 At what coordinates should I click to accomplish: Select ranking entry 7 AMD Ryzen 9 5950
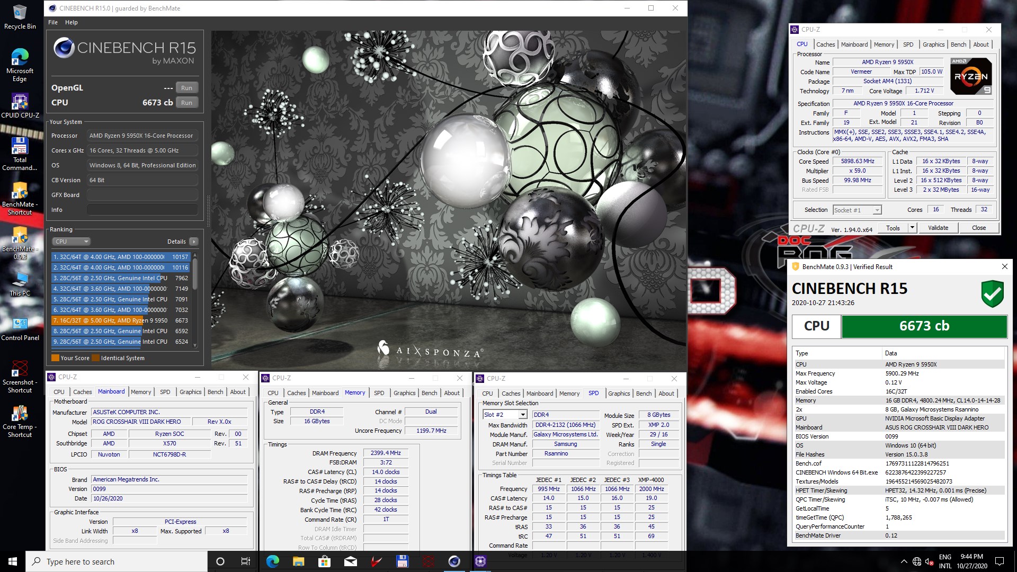(120, 320)
